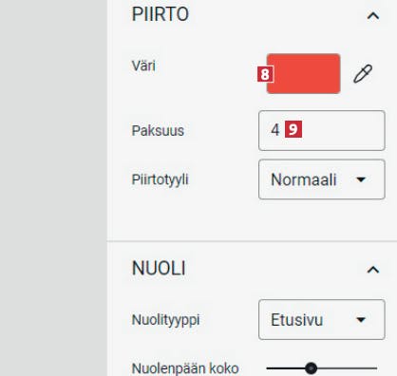This screenshot has height=376, width=397.
Task: Select the Nuolenpään koko label text
Action: pyautogui.click(x=185, y=368)
